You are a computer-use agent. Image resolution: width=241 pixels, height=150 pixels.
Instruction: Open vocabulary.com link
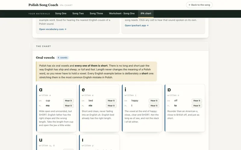coord(52,29)
